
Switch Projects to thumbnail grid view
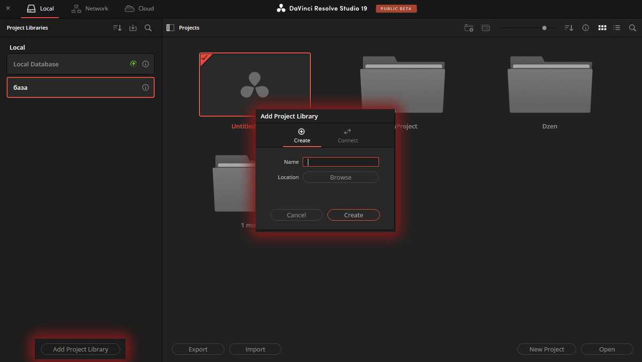602,28
